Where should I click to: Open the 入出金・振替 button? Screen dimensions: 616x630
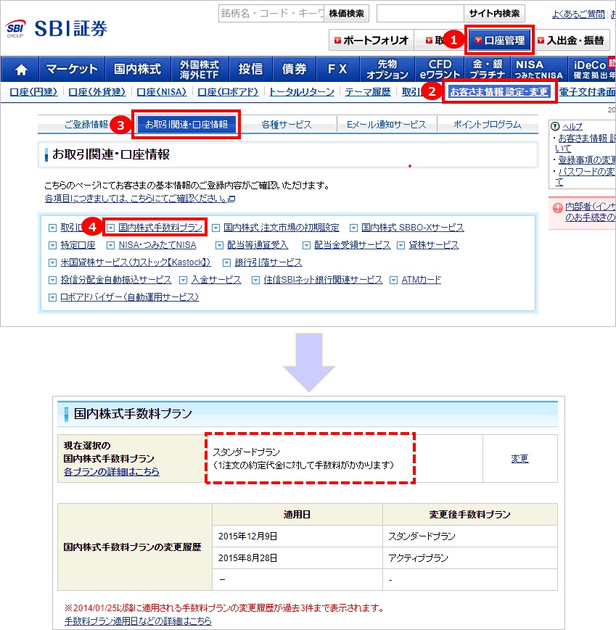[571, 40]
